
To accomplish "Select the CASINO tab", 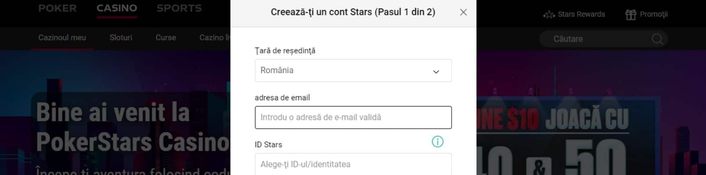I will coord(117,8).
